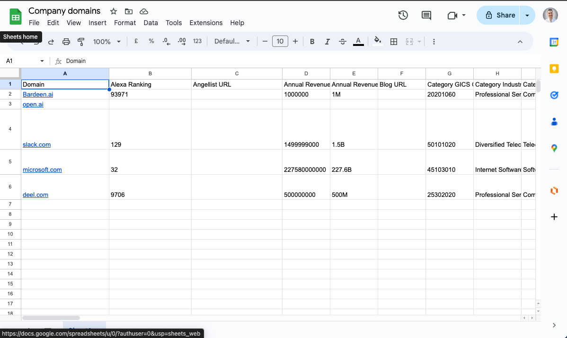Click the horizontal scrollbar thumb
The image size is (567, 338).
(x=51, y=318)
